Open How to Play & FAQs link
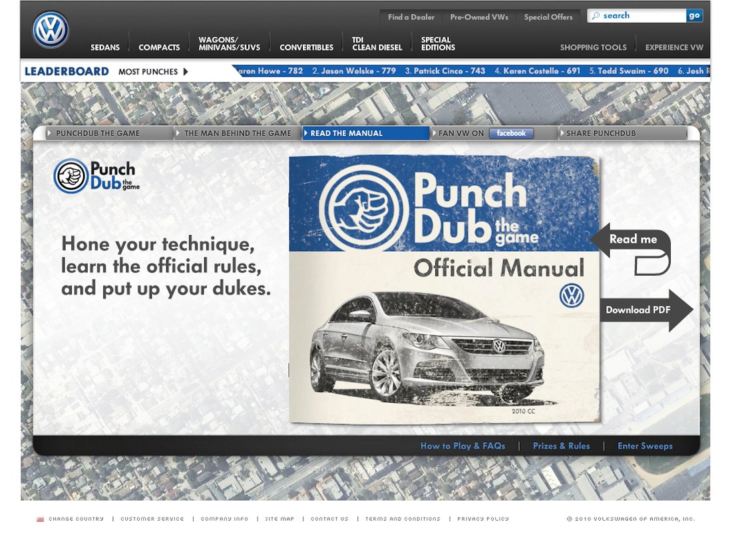This screenshot has height=540, width=732. coord(462,445)
